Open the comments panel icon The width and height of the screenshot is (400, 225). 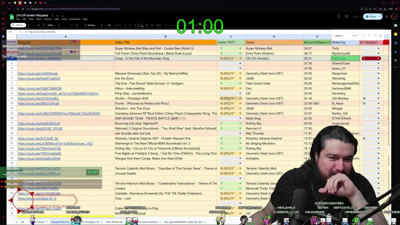(347, 17)
